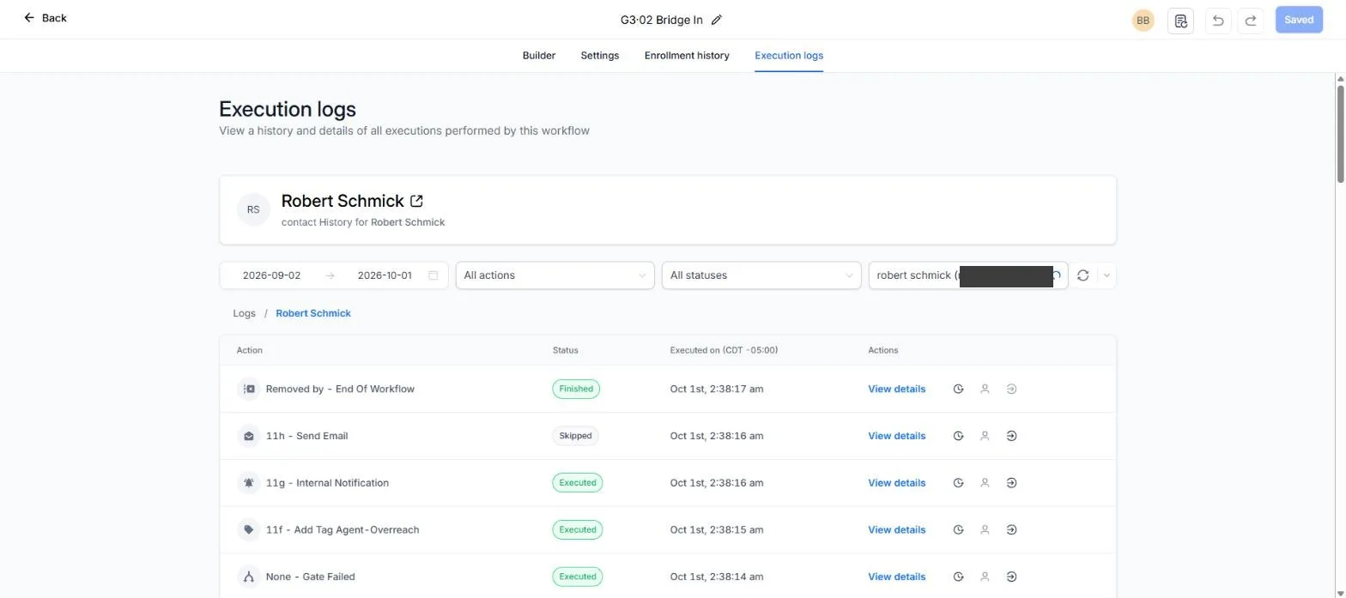The image size is (1346, 598).
Task: Click the BB user avatar
Action: 1143,20
